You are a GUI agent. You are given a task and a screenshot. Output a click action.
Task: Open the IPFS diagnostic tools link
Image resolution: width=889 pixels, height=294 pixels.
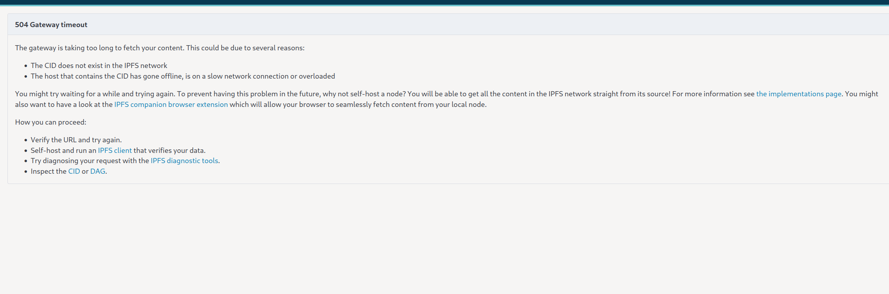coord(184,161)
